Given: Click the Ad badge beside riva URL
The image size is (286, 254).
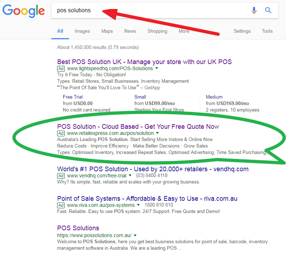Looking at the screenshot, I should 61,205.
